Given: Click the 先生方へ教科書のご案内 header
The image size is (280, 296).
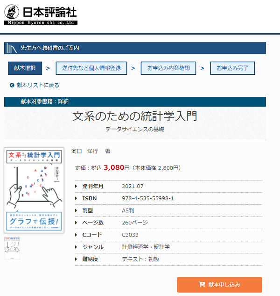Looking at the screenshot, I should [x=135, y=48].
